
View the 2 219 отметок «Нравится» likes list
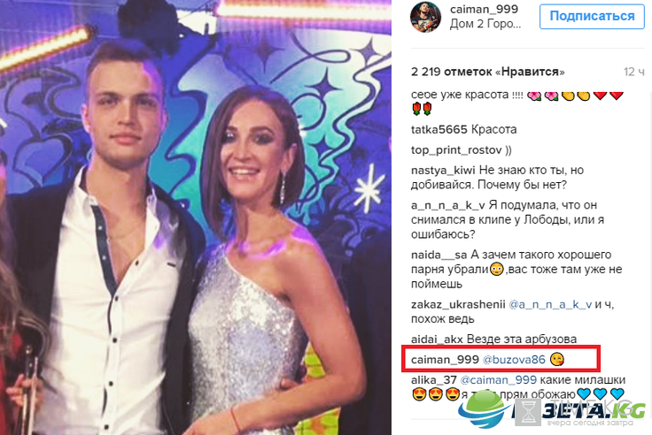pyautogui.click(x=488, y=72)
